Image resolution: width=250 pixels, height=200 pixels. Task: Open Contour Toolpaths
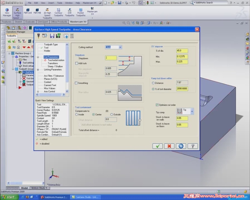click(58, 13)
